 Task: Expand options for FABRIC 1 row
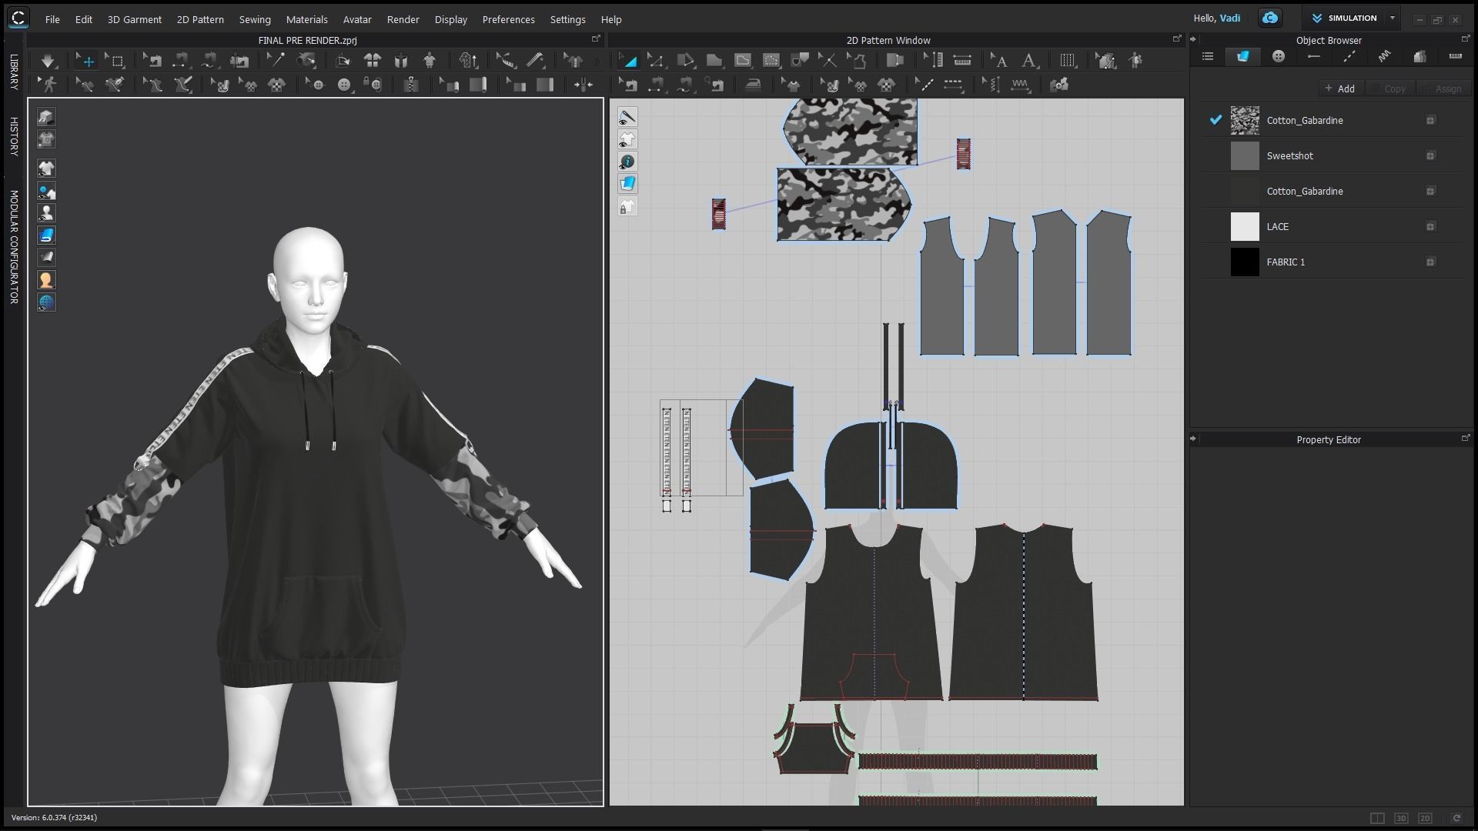tap(1430, 262)
